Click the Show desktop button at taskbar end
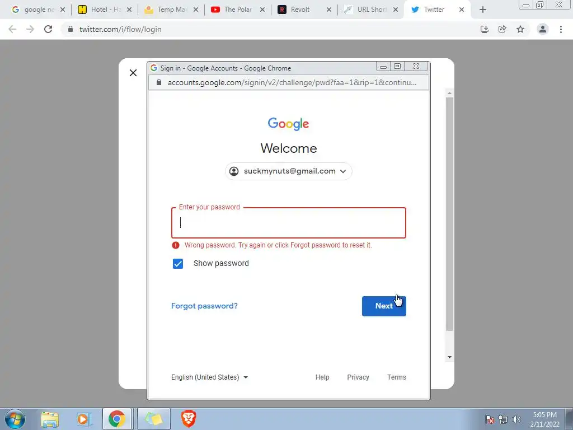Screen dimensions: 573x430 [569, 419]
